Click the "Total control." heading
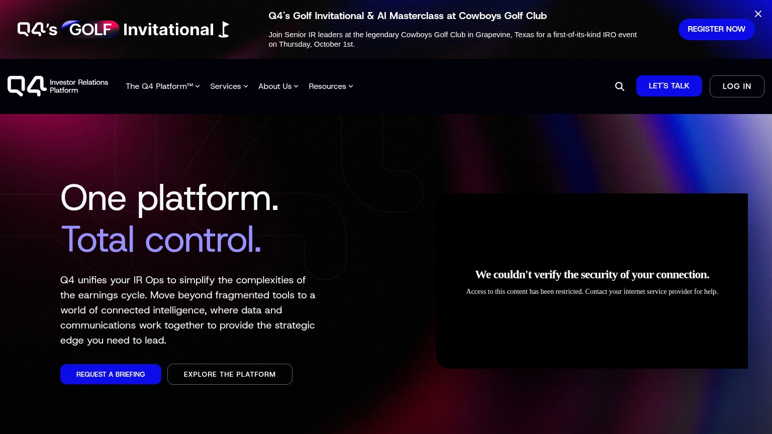This screenshot has height=434, width=772. pyautogui.click(x=161, y=239)
